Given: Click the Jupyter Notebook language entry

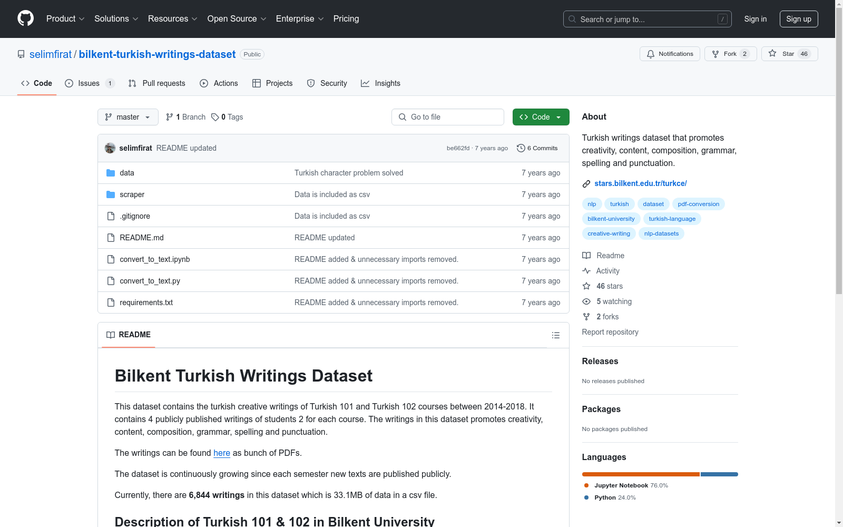Looking at the screenshot, I should tap(626, 485).
